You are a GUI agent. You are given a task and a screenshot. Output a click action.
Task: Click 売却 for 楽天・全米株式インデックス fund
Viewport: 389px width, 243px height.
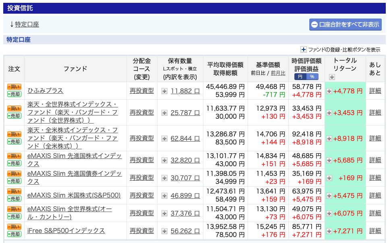[14, 142]
